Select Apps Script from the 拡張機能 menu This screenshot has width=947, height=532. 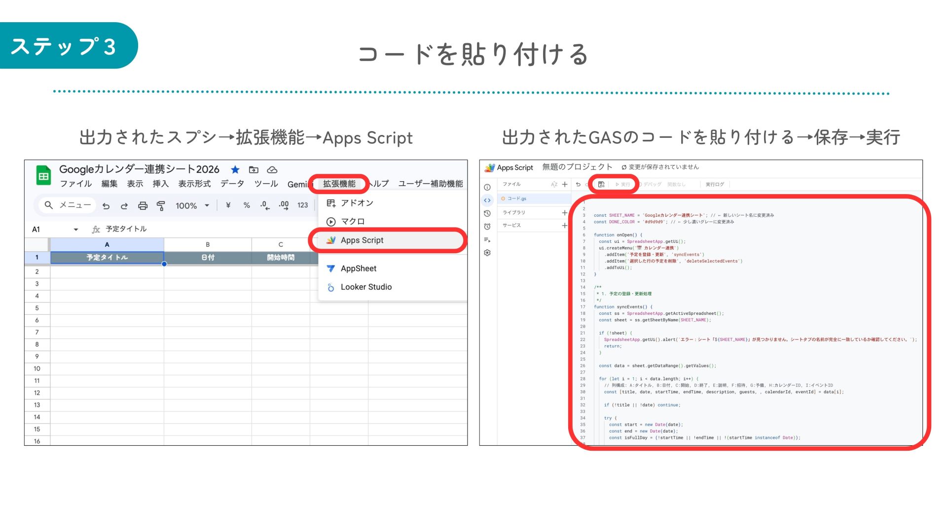[363, 240]
